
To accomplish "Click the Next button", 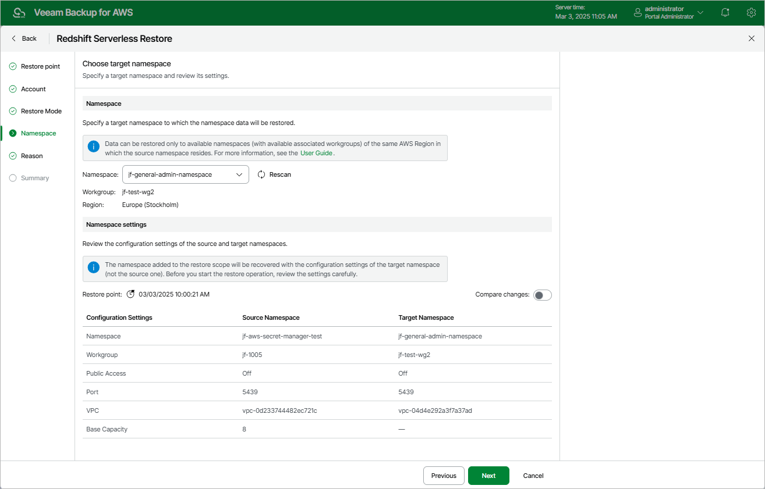I will tap(488, 476).
